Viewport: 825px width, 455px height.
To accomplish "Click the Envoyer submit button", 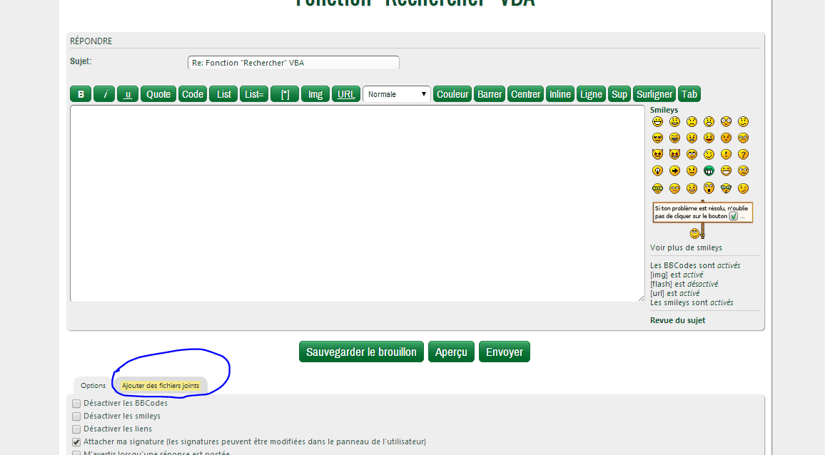I will point(505,352).
